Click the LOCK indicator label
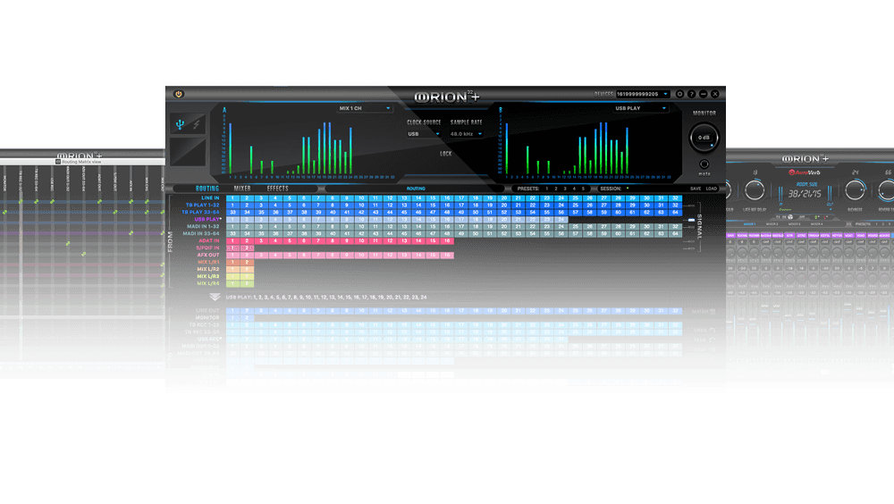 coord(446,154)
